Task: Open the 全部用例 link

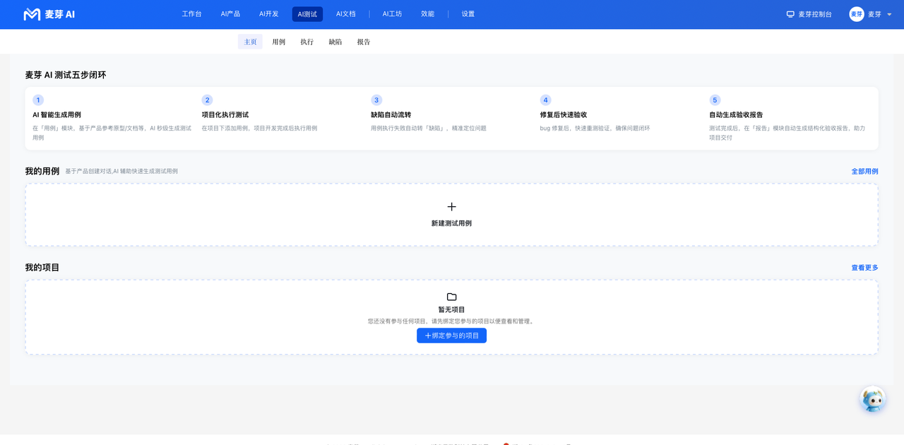Action: tap(864, 172)
